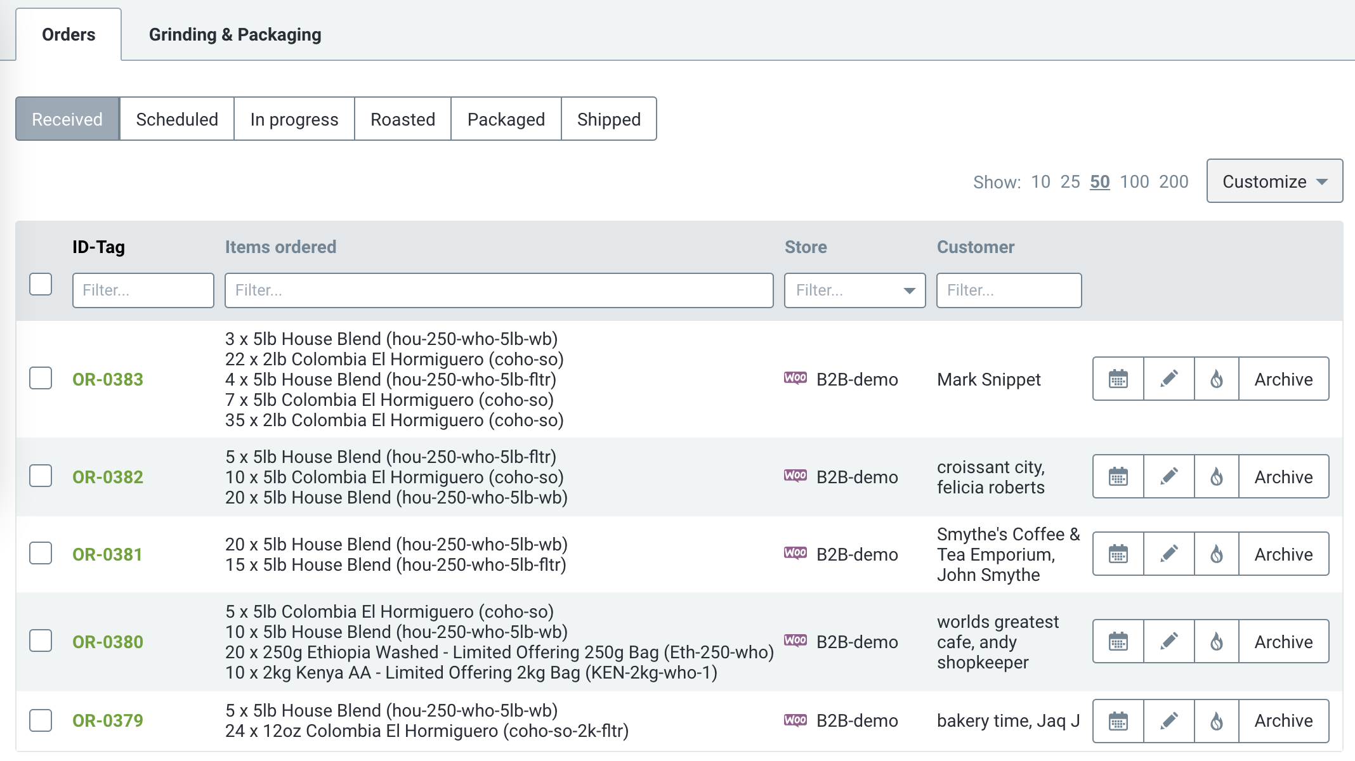Click the roast flame icon for OR-0379
Image resolution: width=1355 pixels, height=761 pixels.
(x=1217, y=721)
